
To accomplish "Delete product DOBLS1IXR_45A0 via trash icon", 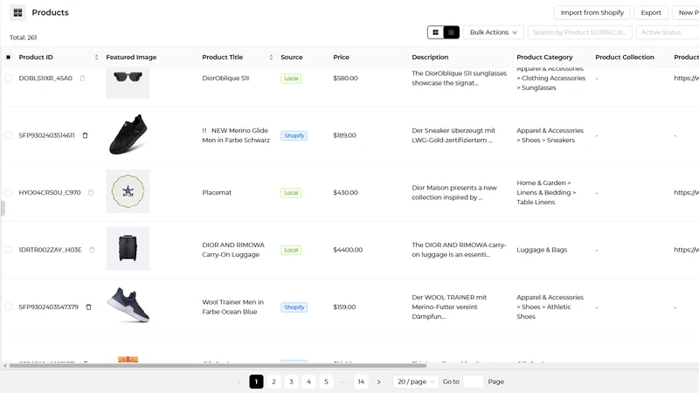I will pos(82,78).
